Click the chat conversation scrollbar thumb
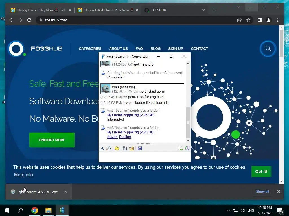 pos(188,122)
